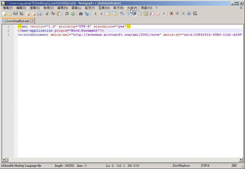Save the current document
The height and width of the screenshot is (169, 245).
point(15,14)
